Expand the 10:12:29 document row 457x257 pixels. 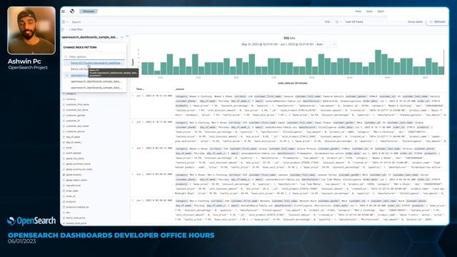point(133,96)
